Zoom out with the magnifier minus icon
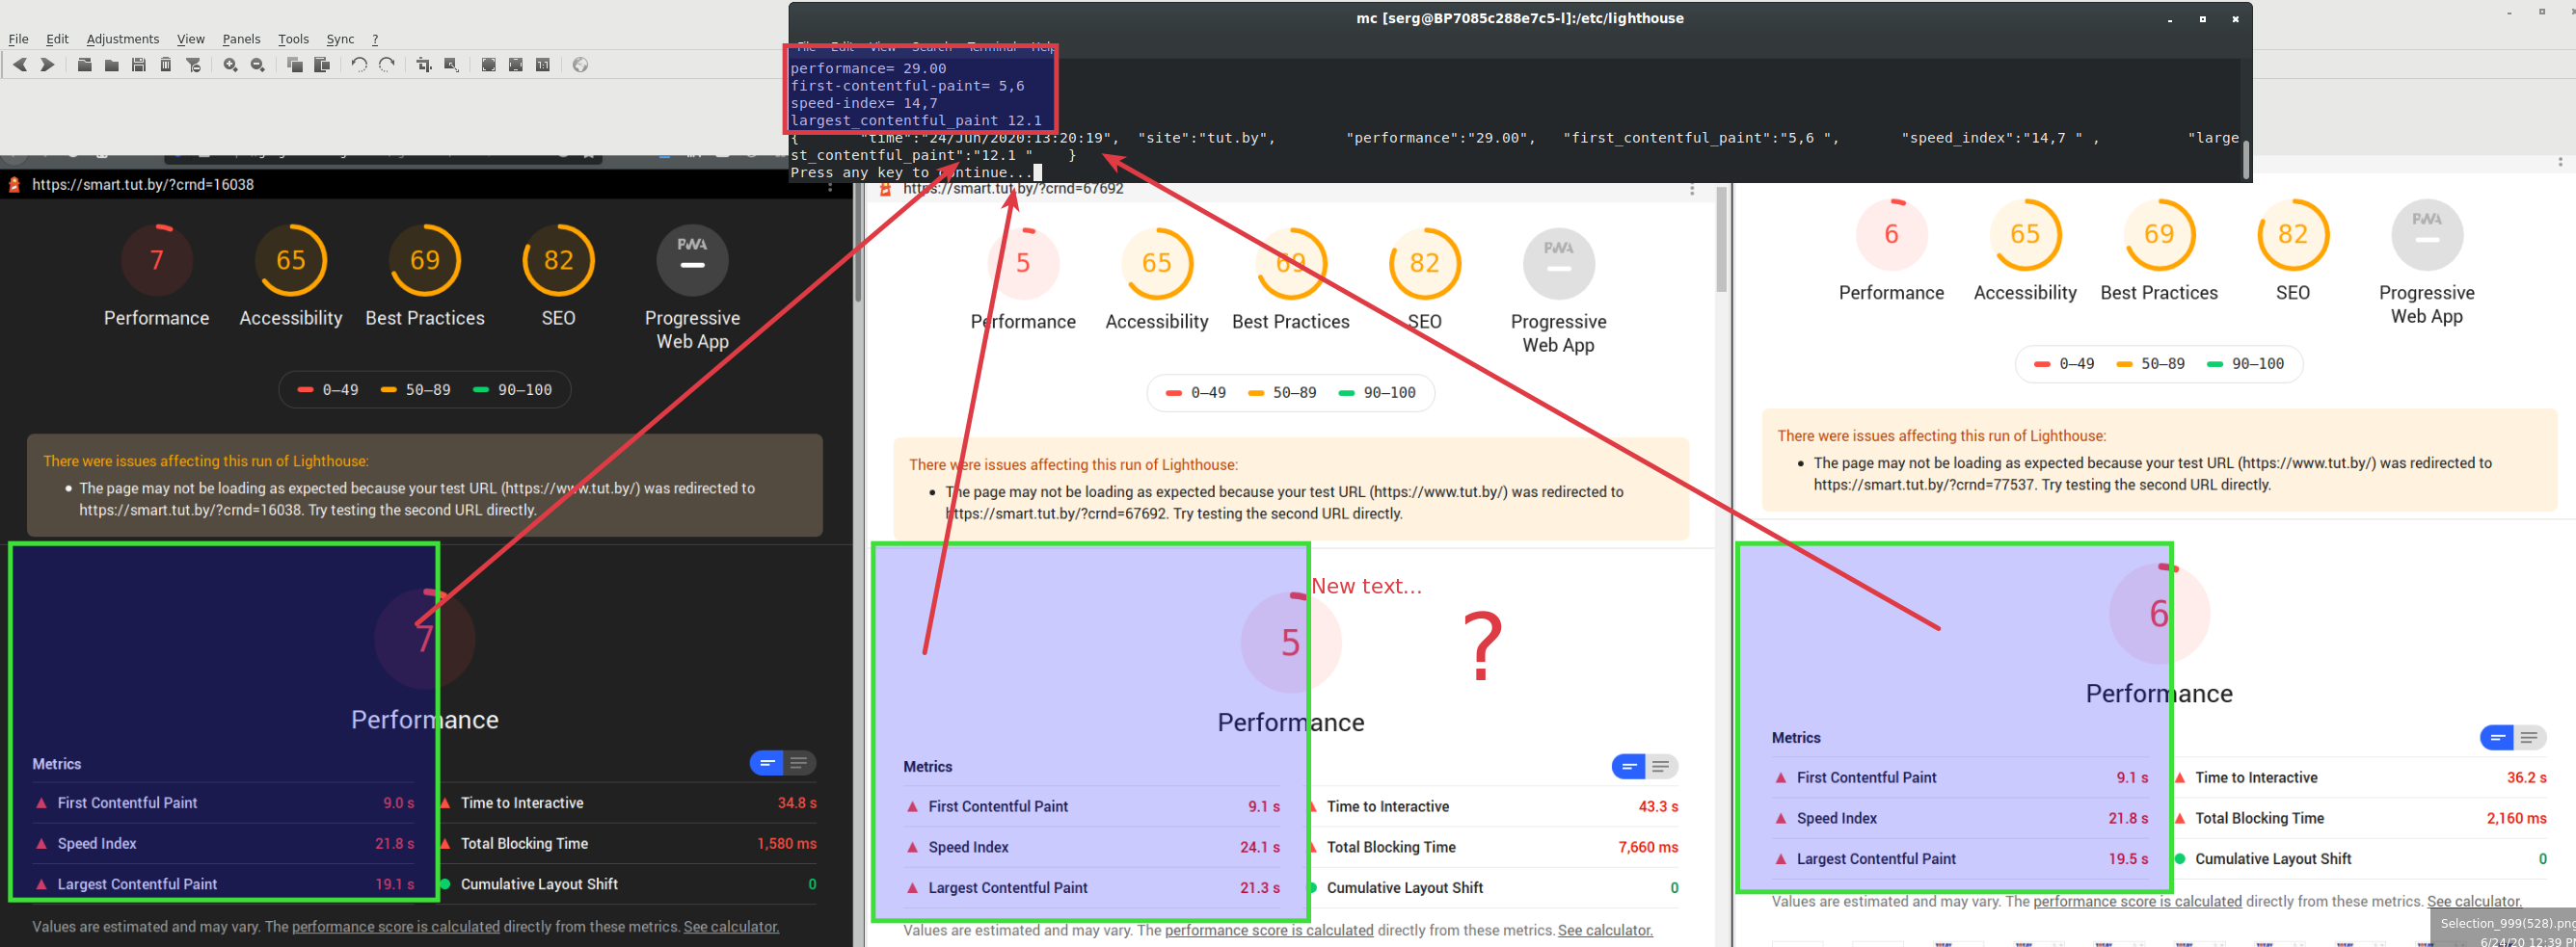Viewport: 2576px width, 947px height. point(257,65)
